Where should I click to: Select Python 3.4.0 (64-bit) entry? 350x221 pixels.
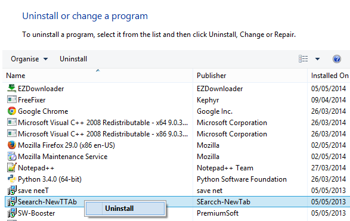point(49,179)
